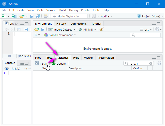
Task: Select the Console tab
Action: tap(10, 63)
